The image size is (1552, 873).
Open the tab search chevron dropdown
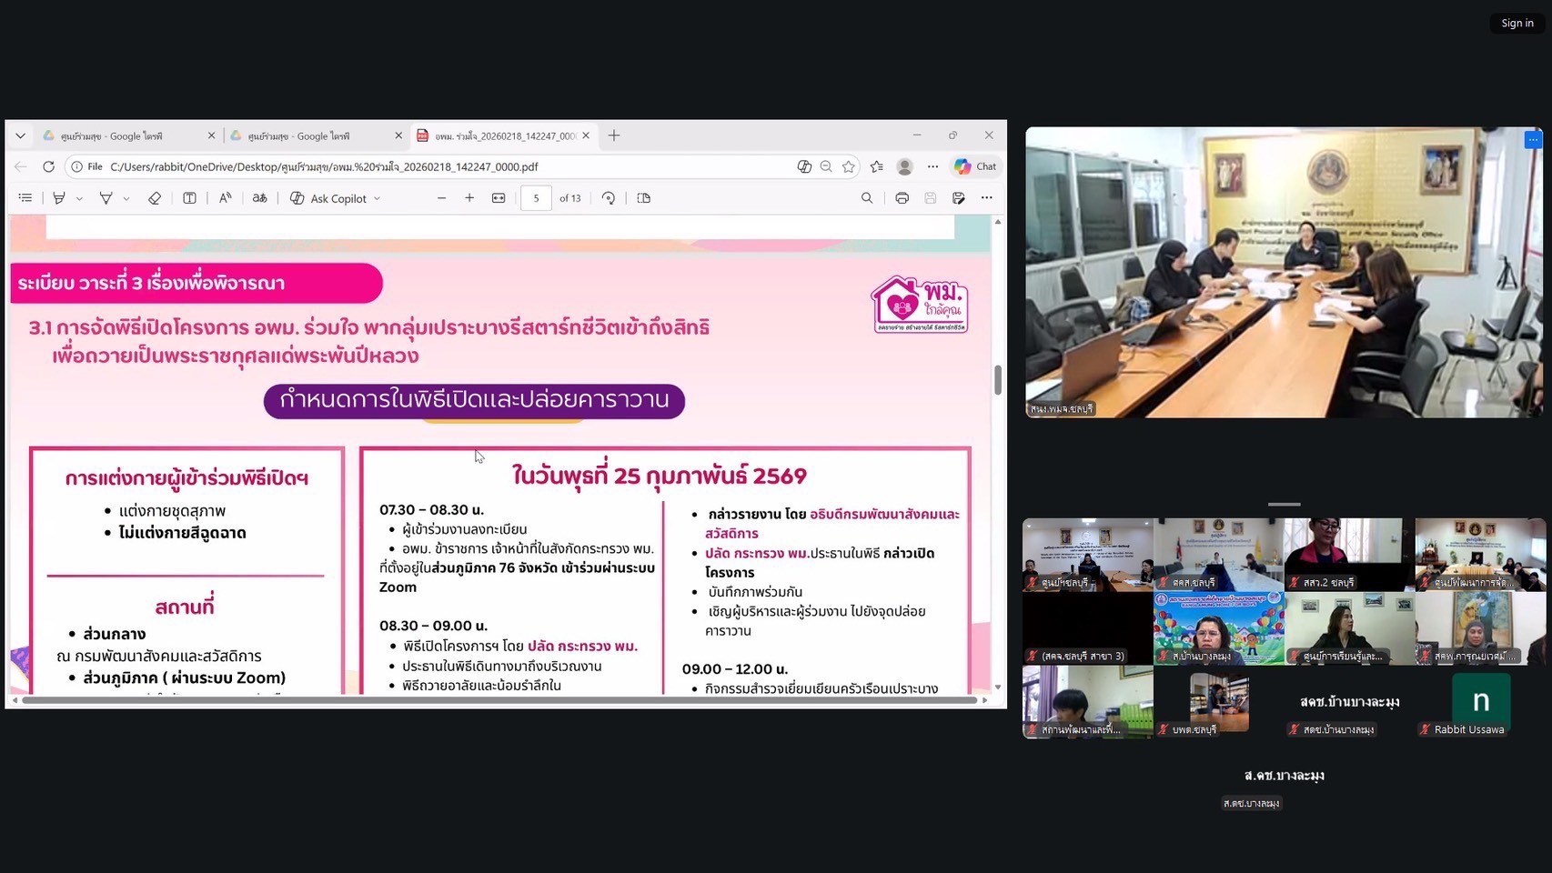(x=20, y=135)
